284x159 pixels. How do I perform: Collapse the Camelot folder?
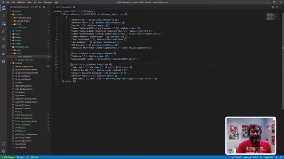click(x=19, y=15)
